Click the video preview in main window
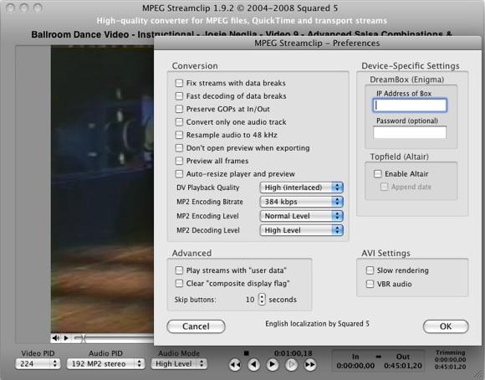Image resolution: width=485 pixels, height=380 pixels. coord(102,189)
